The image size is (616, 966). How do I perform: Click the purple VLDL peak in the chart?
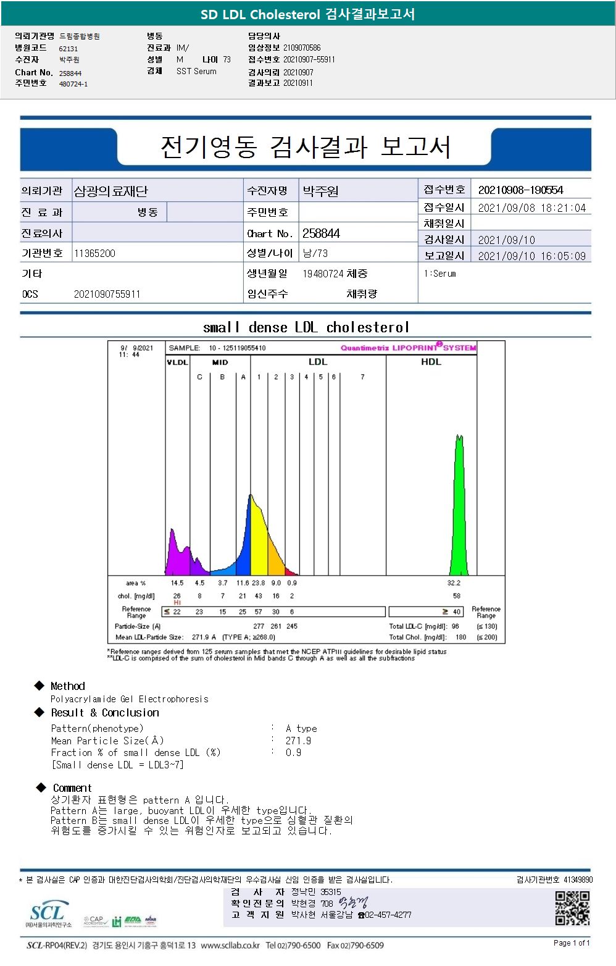coord(178,553)
